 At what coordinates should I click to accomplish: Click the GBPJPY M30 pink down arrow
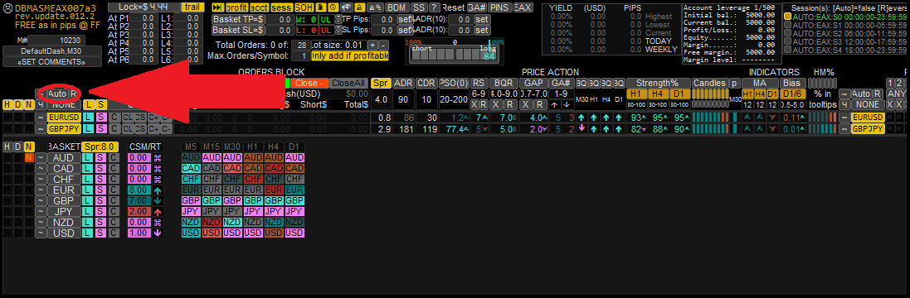[x=582, y=127]
